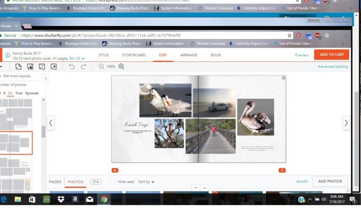Open the Mail app in taskbar
This screenshot has height=208, width=361.
[90, 199]
